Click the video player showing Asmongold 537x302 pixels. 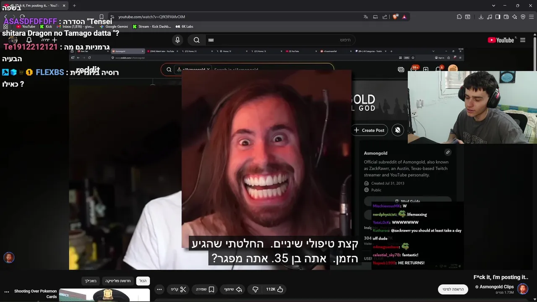click(x=266, y=159)
